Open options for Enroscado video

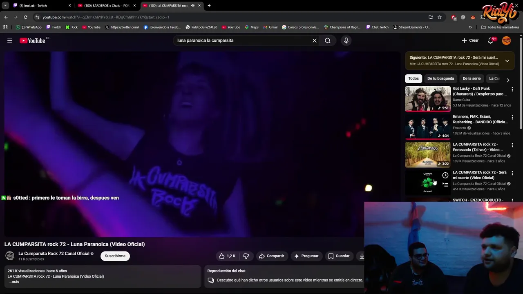click(x=512, y=145)
